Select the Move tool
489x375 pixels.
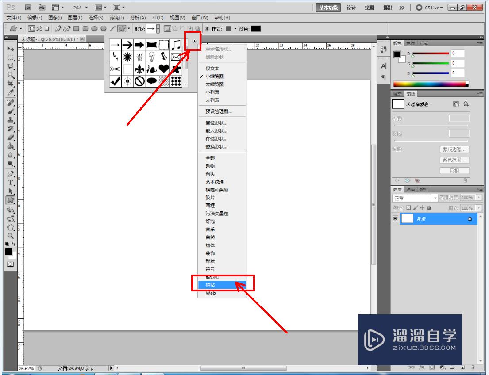[x=11, y=49]
